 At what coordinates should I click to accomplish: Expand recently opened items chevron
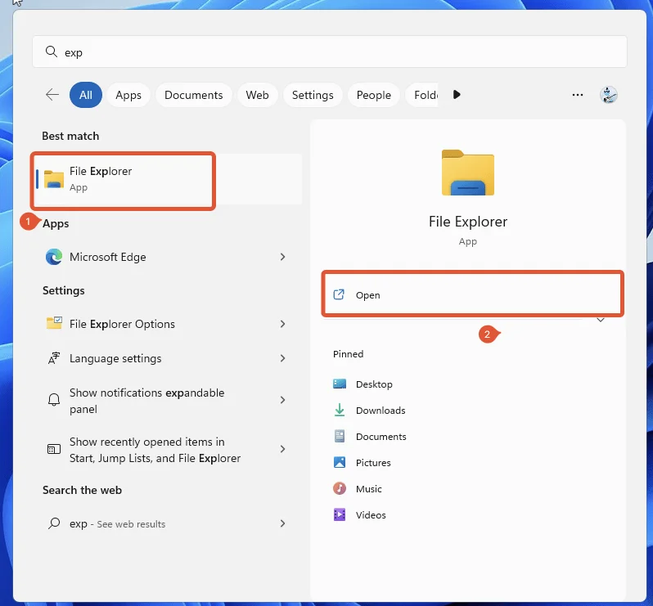point(283,449)
